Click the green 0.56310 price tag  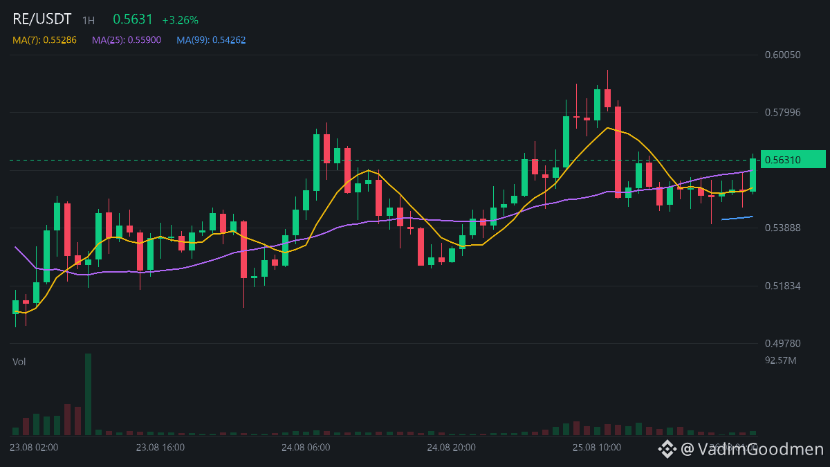pyautogui.click(x=793, y=159)
